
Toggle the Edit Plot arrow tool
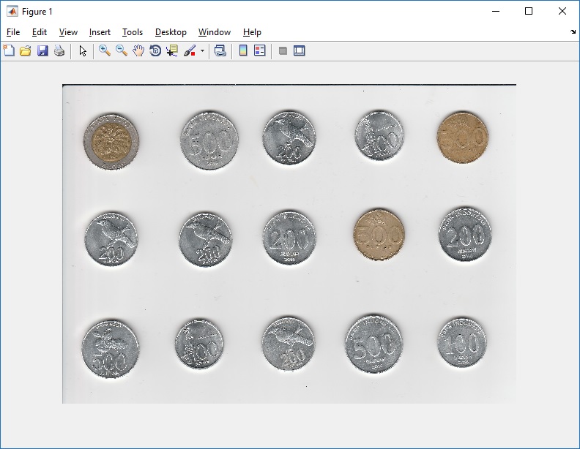(83, 51)
